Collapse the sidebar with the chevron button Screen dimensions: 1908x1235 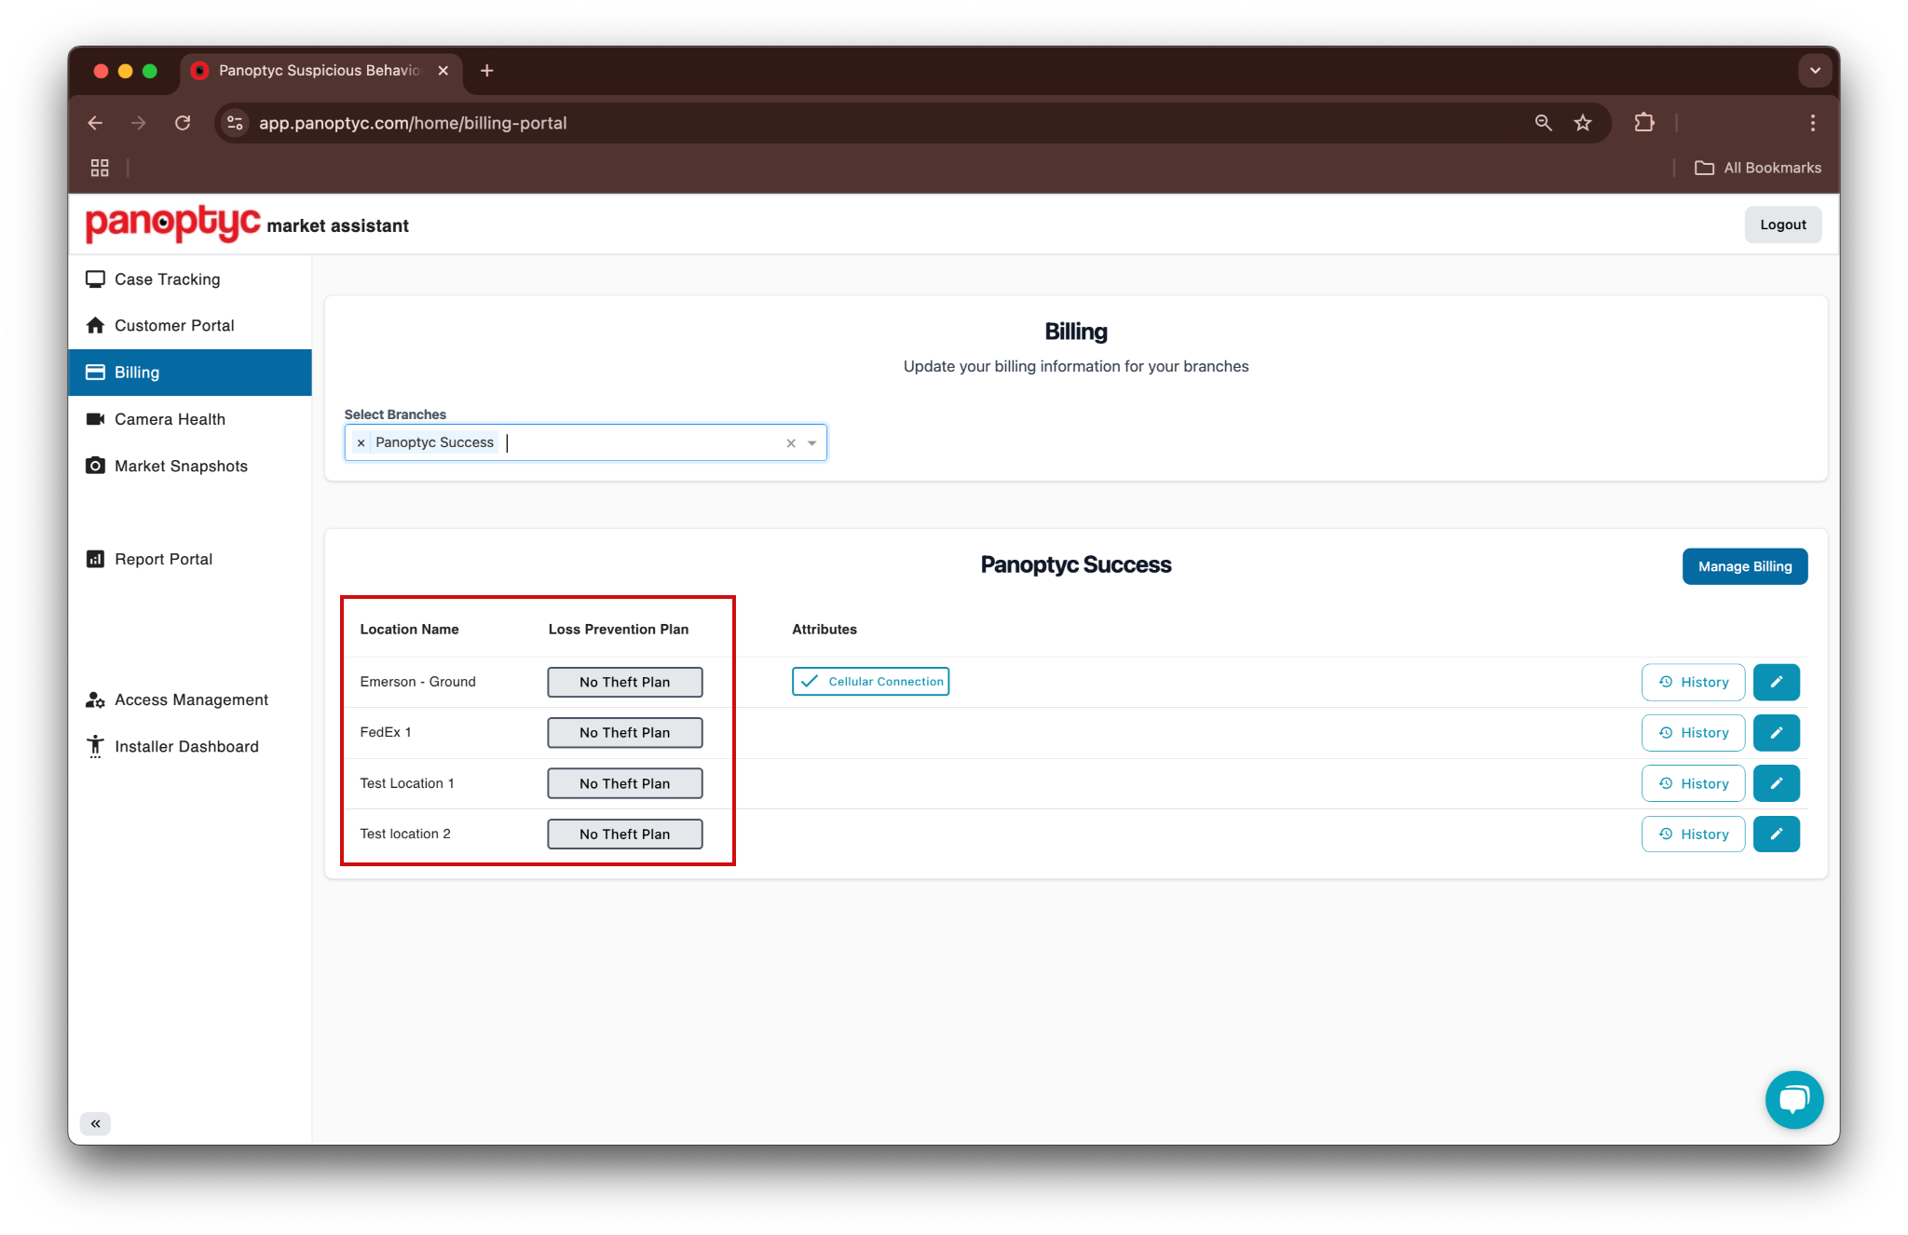click(x=94, y=1123)
